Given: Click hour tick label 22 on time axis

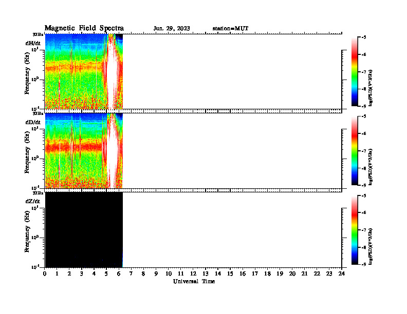Looking at the screenshot, I should pyautogui.click(x=317, y=273).
